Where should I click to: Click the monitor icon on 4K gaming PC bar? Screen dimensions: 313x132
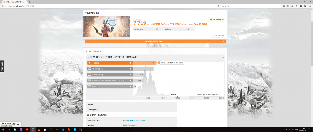89,69
